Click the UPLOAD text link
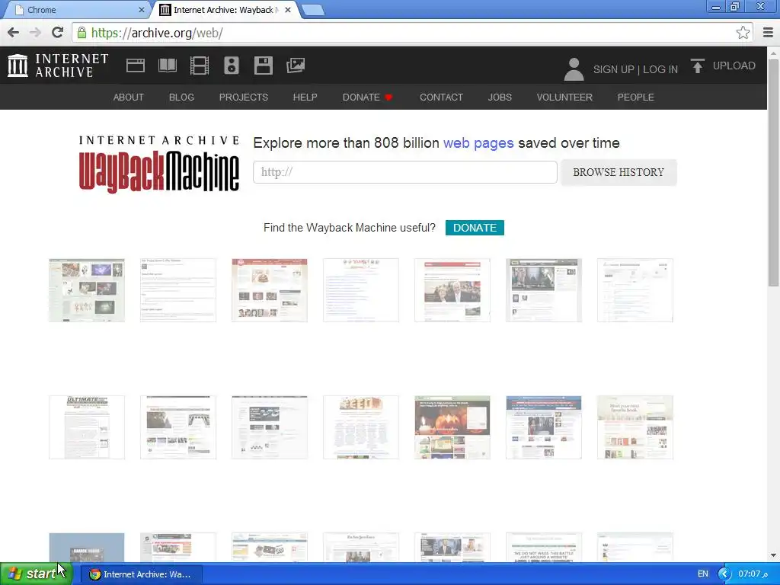 point(734,66)
